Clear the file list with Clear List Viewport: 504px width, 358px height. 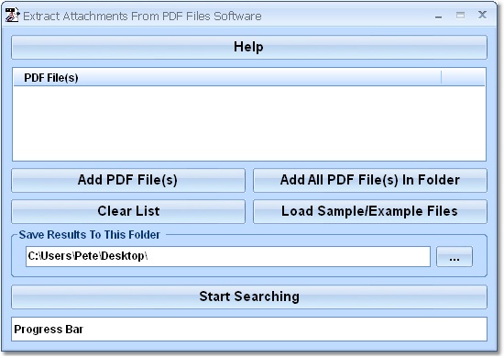click(128, 211)
